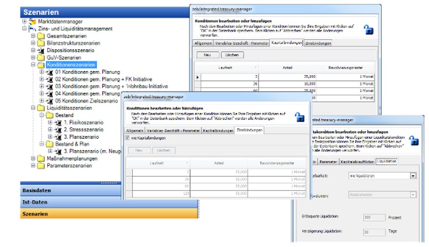Screen dimensions: 429x247
Task: Click the icon of 3. Planszenario under Bestand
Action: click(58, 137)
